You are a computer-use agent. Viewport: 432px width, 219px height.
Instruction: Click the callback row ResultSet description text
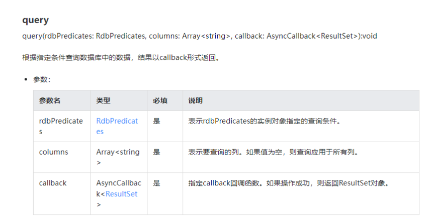tap(289, 183)
